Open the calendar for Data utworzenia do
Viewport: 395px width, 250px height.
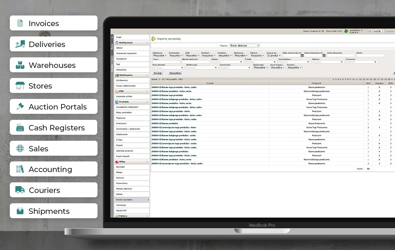[324, 55]
